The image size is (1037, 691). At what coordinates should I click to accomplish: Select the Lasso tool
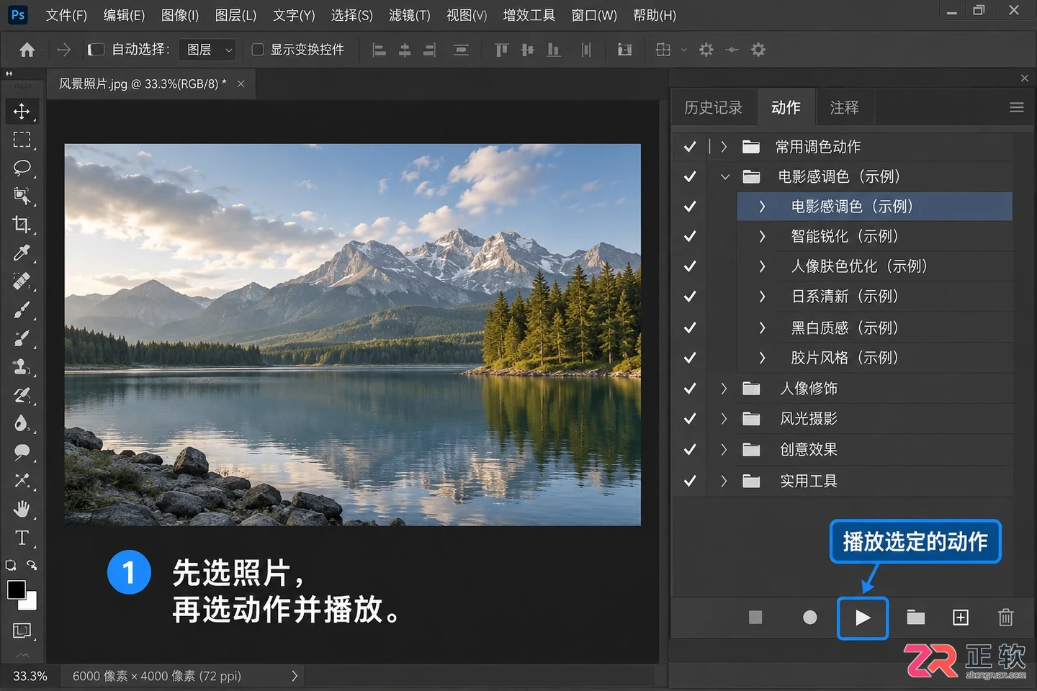tap(22, 168)
